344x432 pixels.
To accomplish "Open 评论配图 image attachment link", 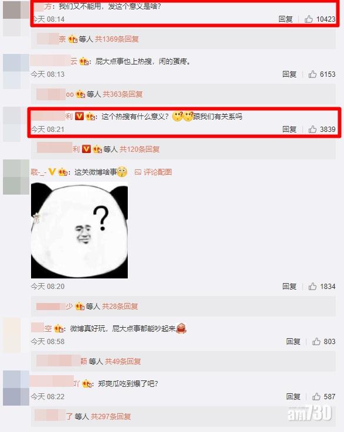I will (154, 172).
